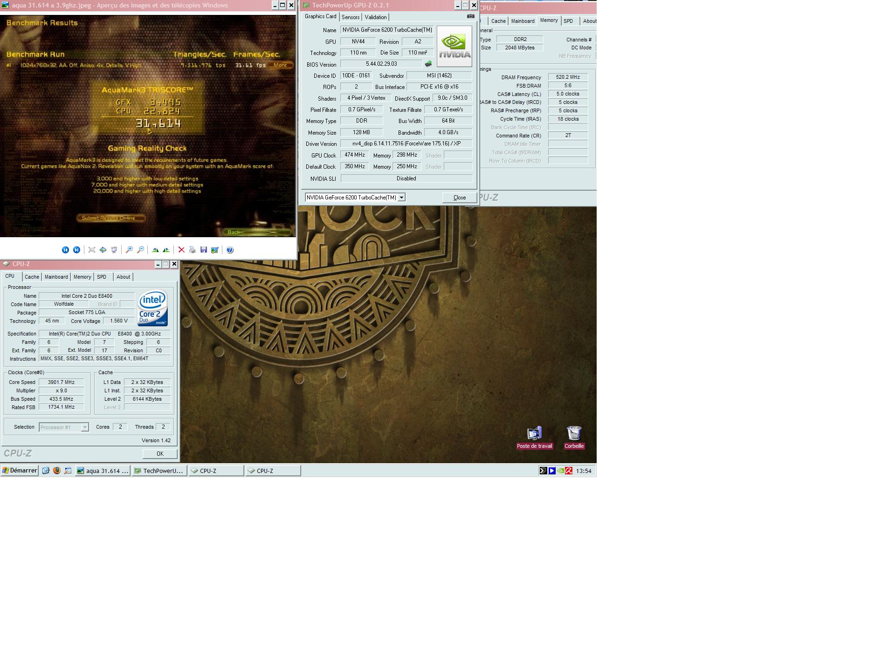895x671 pixels.
Task: Delete the image with the red X icon
Action: [x=181, y=250]
